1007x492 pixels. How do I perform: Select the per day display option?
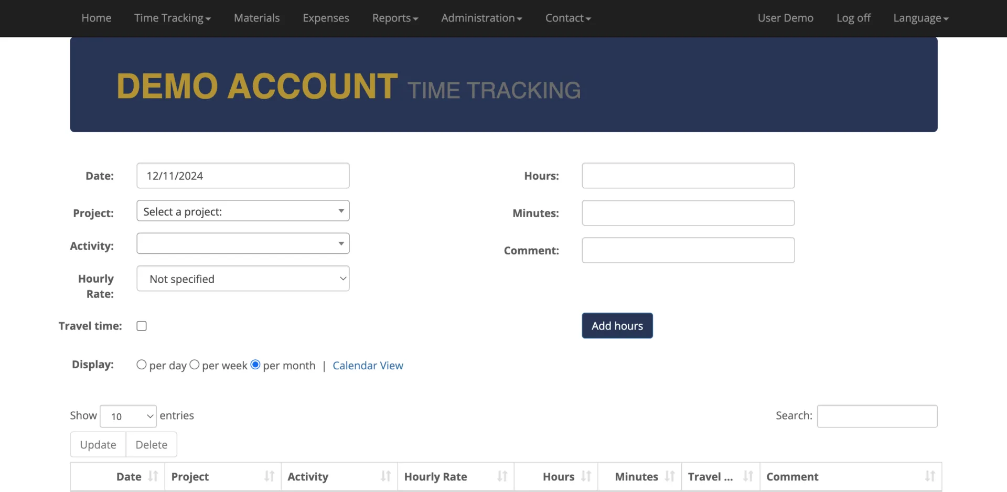pyautogui.click(x=142, y=365)
